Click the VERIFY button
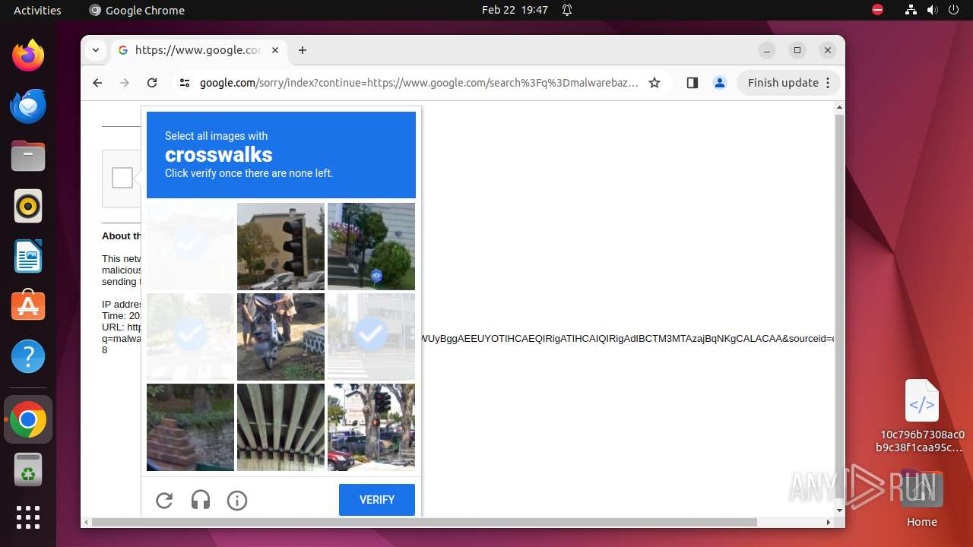The image size is (973, 547). pos(377,500)
